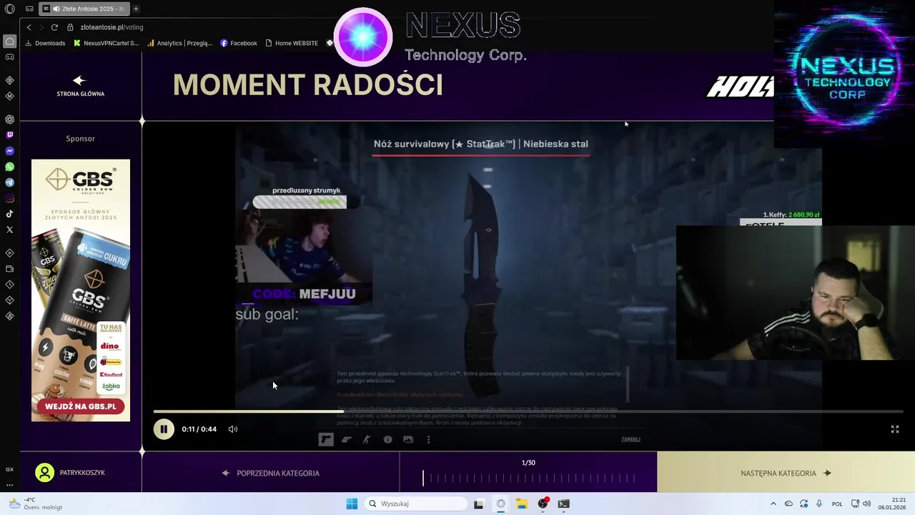Open the wallet icon in the sidebar
This screenshot has width=915, height=515.
[x=9, y=269]
